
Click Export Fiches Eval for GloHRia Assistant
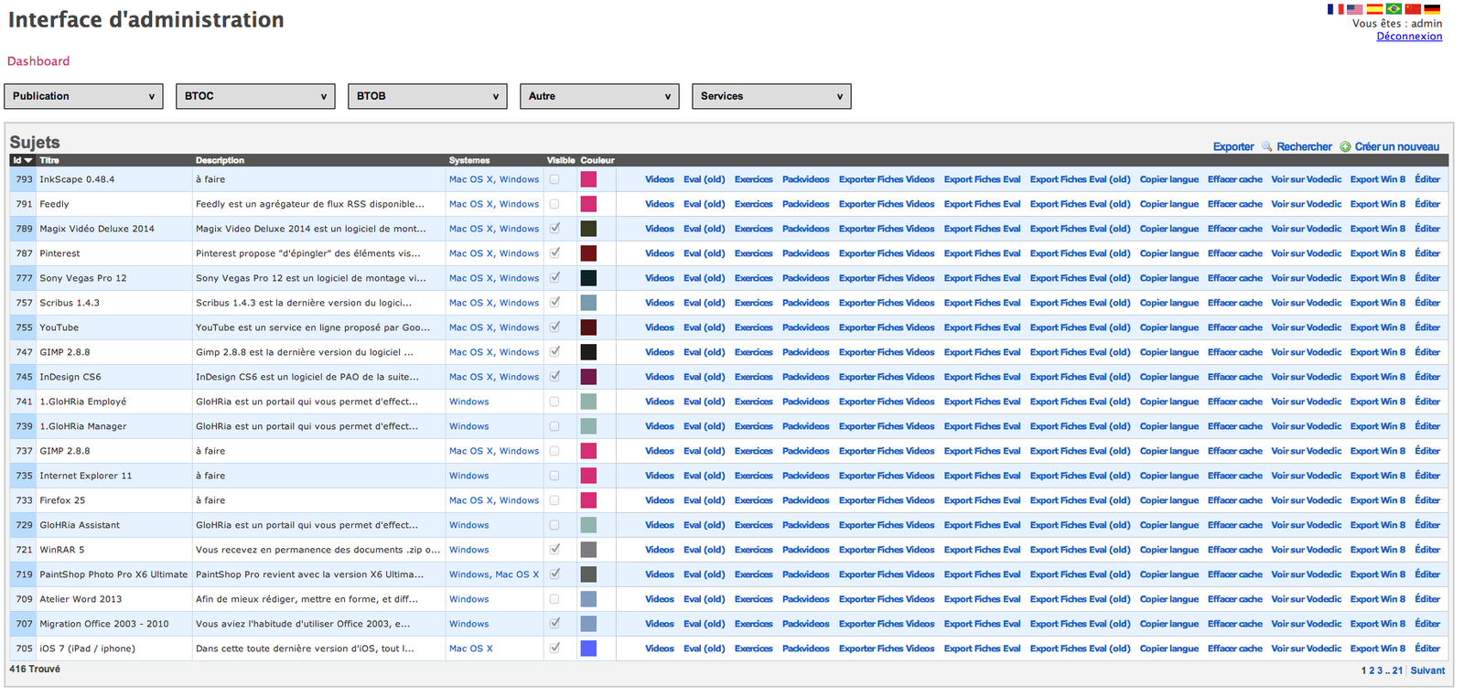[x=982, y=525]
